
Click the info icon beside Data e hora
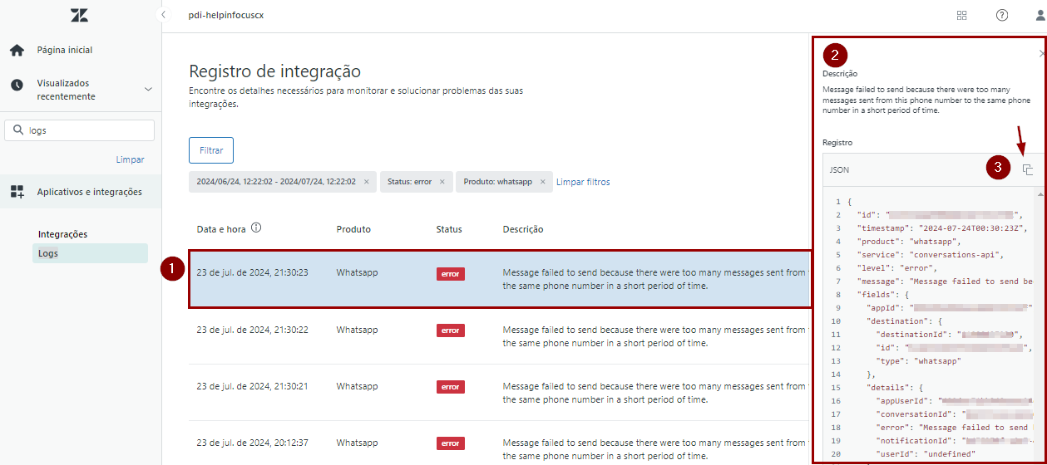click(x=256, y=228)
